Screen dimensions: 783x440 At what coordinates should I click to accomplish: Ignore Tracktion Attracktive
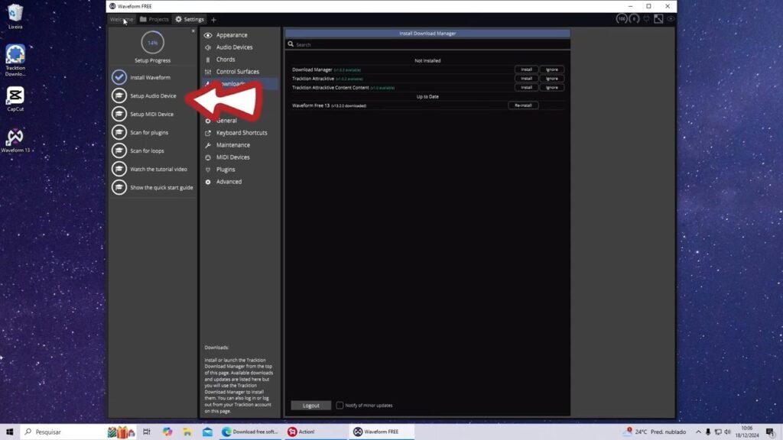[x=552, y=79]
